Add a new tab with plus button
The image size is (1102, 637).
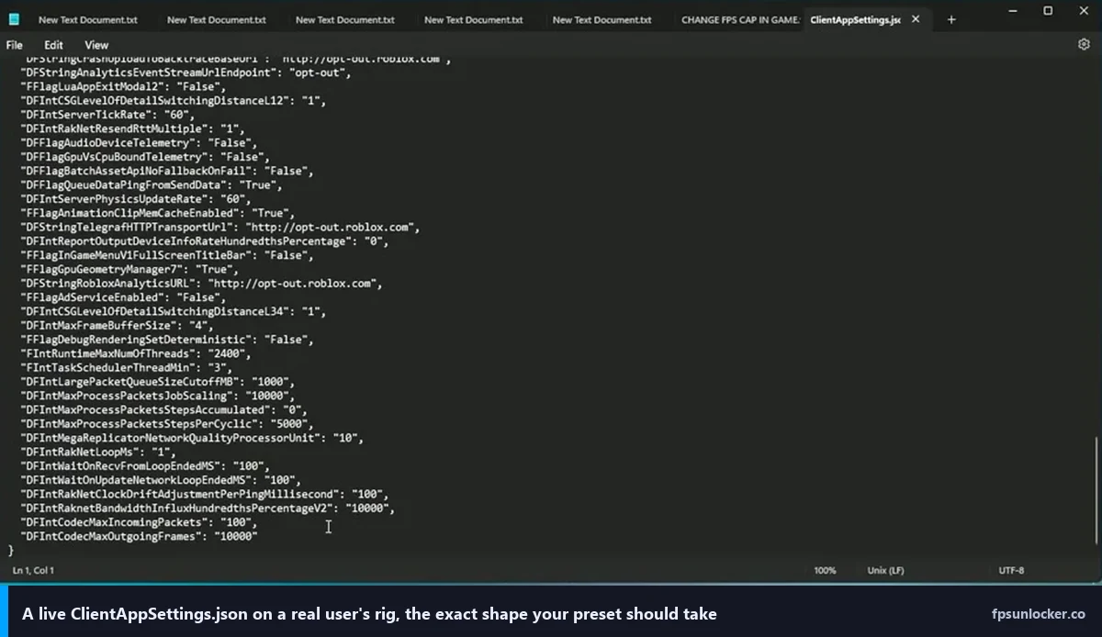[951, 19]
